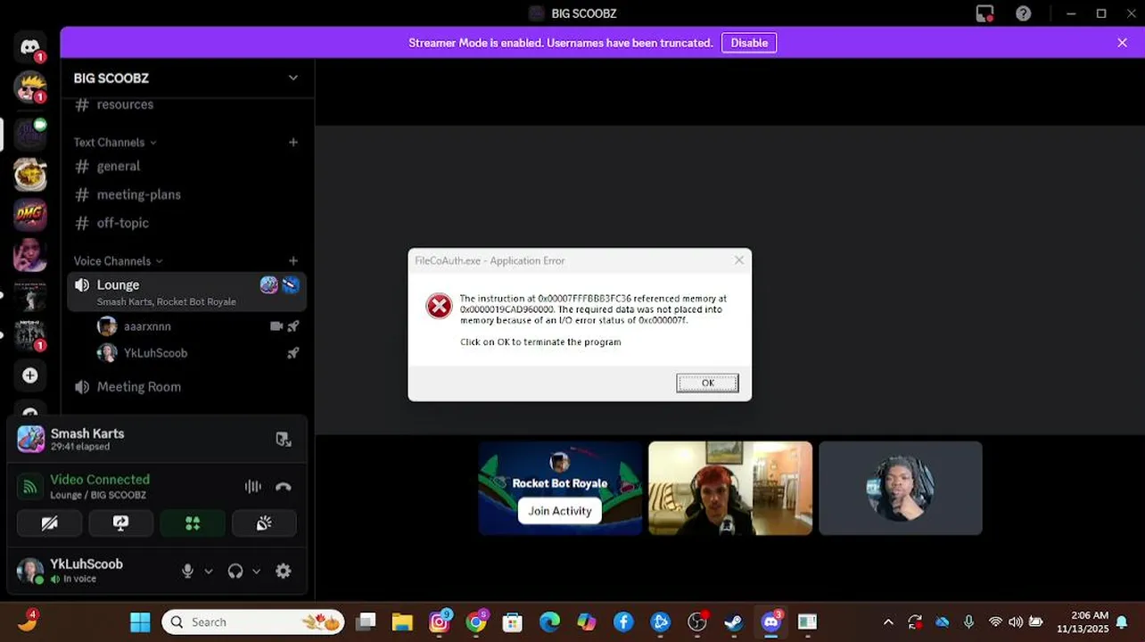Join Activity for Rocket Bot Royale

tap(560, 511)
